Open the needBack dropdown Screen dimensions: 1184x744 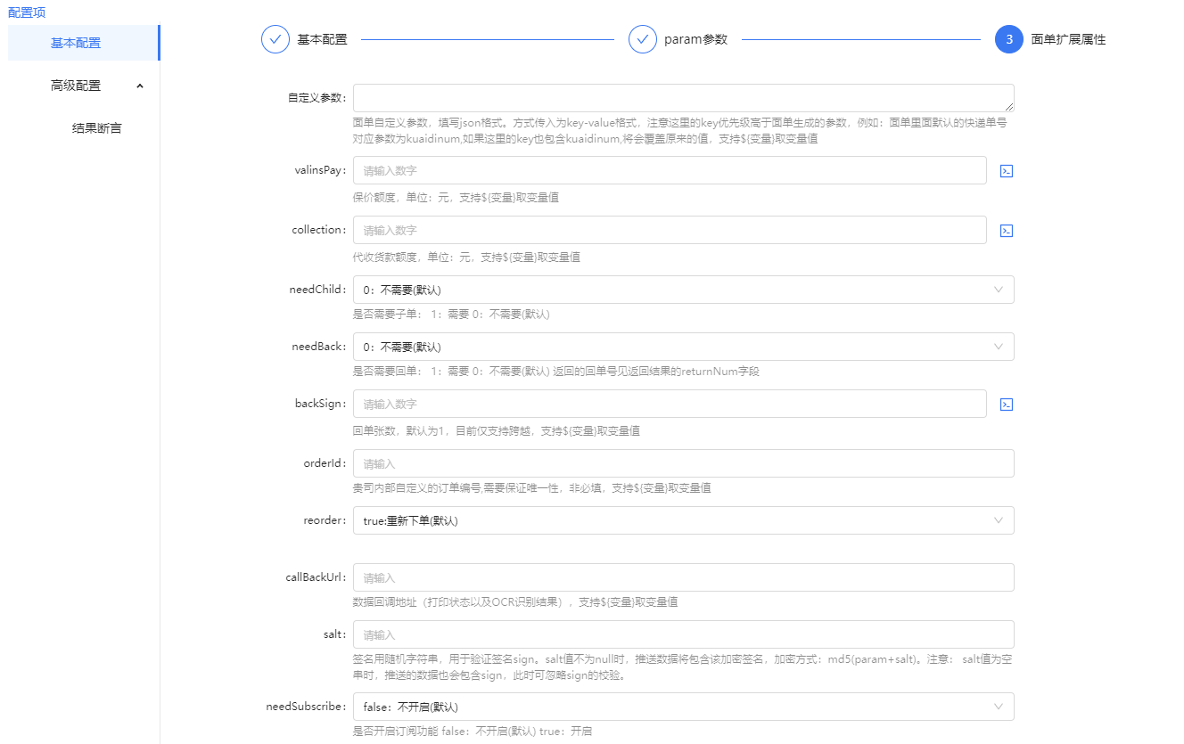[683, 347]
